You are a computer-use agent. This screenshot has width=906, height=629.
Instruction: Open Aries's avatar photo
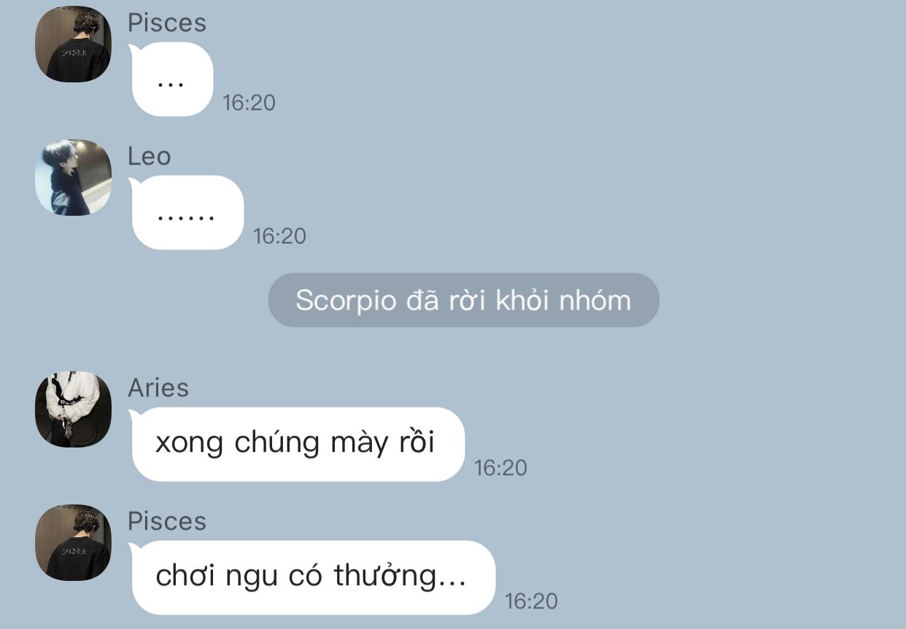[x=73, y=409]
